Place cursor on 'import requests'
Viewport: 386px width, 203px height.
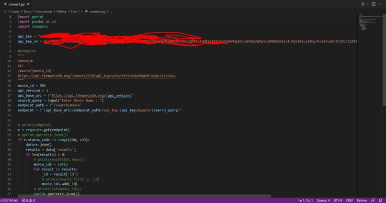coord(33,27)
